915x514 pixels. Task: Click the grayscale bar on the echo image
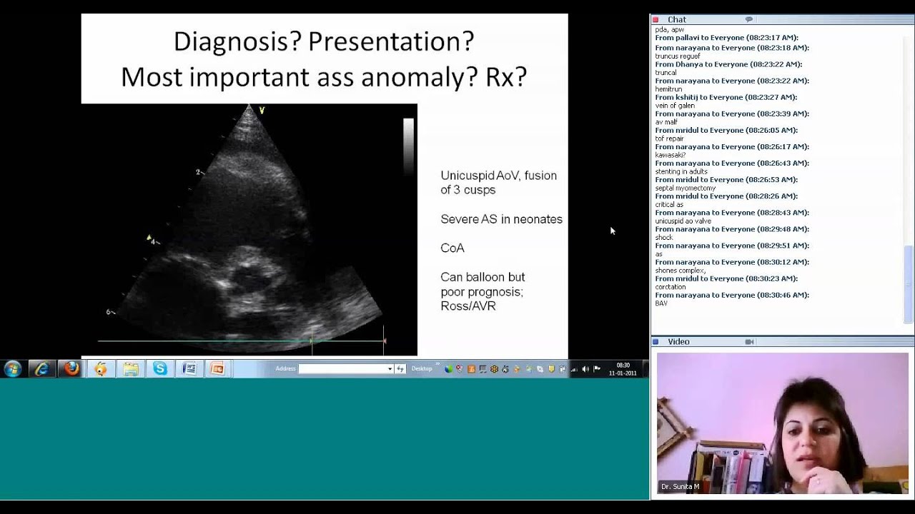[x=408, y=146]
